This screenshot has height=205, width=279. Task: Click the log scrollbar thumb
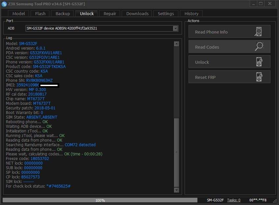[176, 152]
